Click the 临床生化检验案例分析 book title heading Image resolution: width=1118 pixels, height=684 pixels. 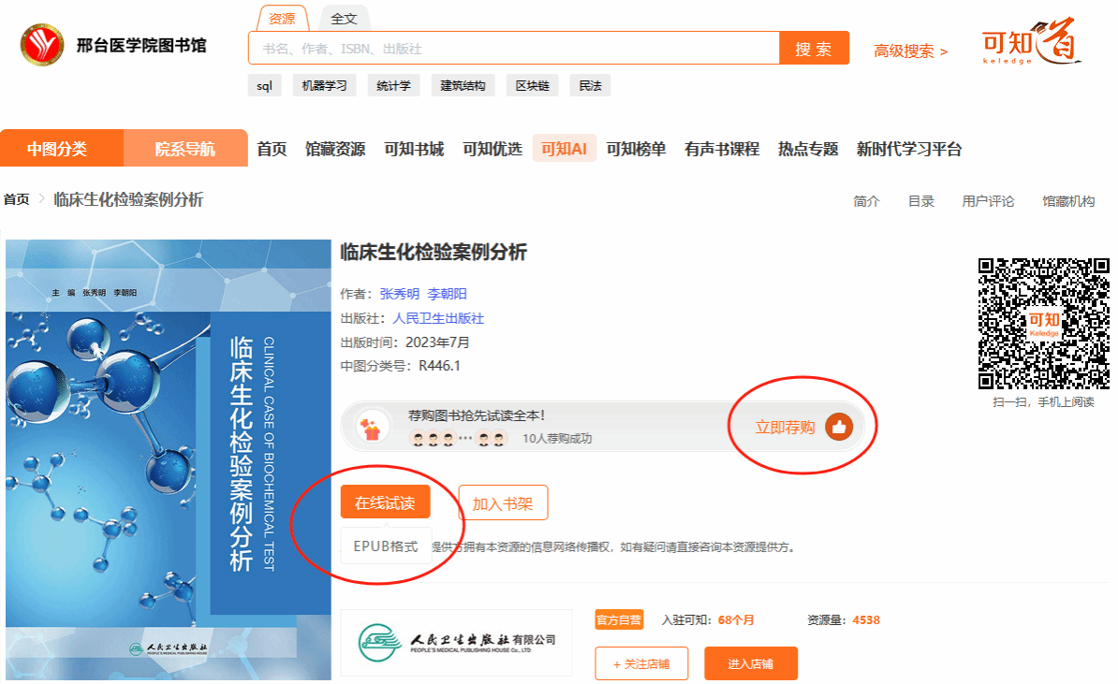[434, 252]
